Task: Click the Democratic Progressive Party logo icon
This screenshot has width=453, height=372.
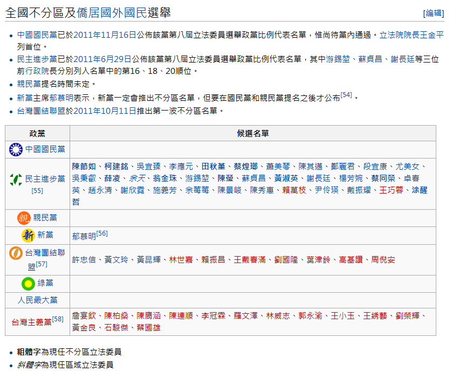Action: pyautogui.click(x=16, y=180)
